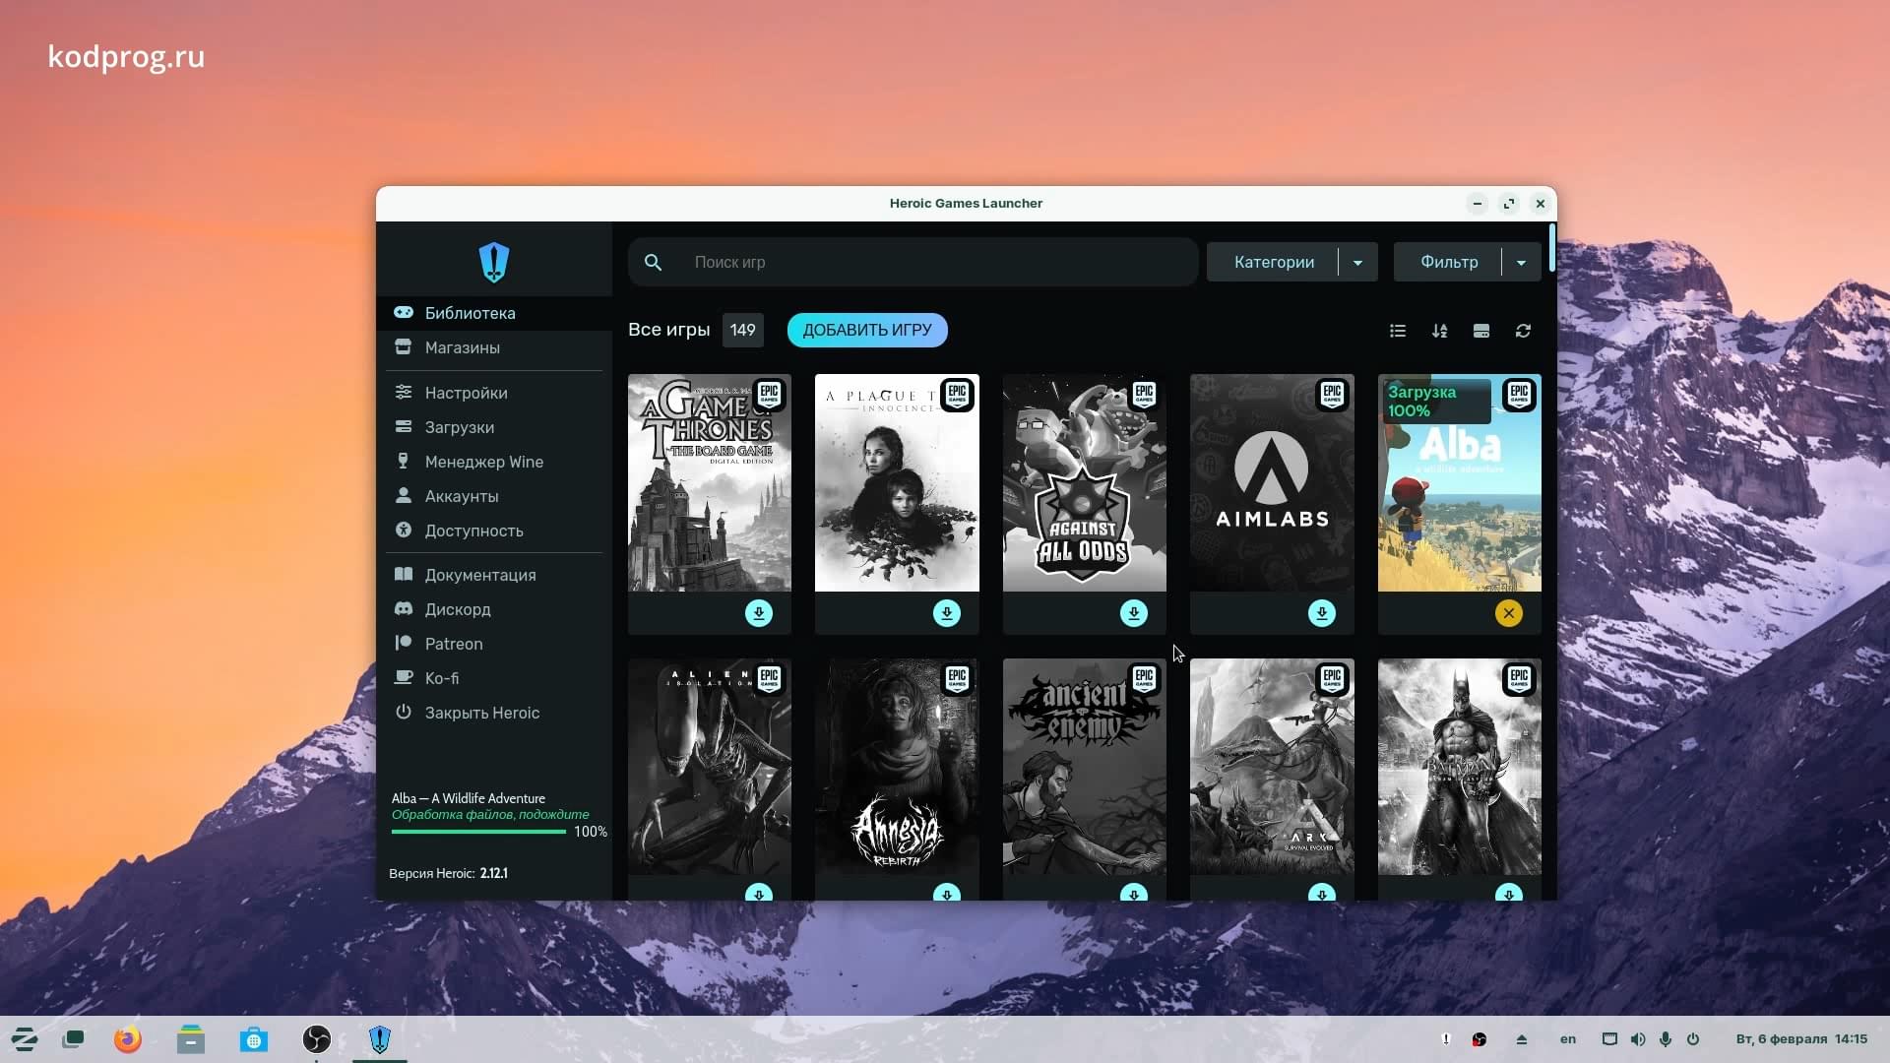
Task: Open the Дискорд link
Action: [494, 609]
